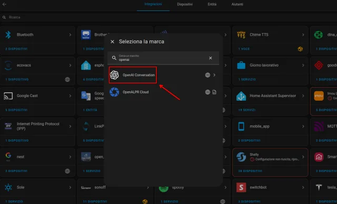The height and width of the screenshot is (204, 337).
Task: Open 1 voce link under Chime TTS
Action: point(244,49)
